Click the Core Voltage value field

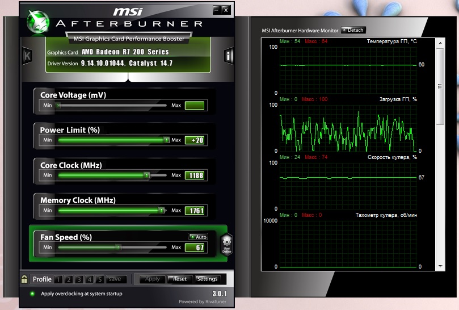[x=195, y=106]
